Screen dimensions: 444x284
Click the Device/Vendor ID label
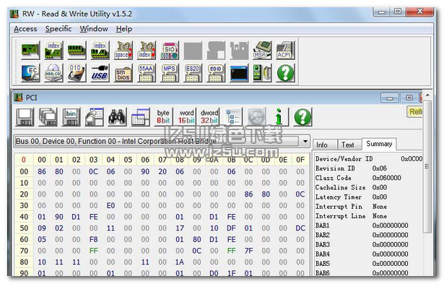coord(344,159)
